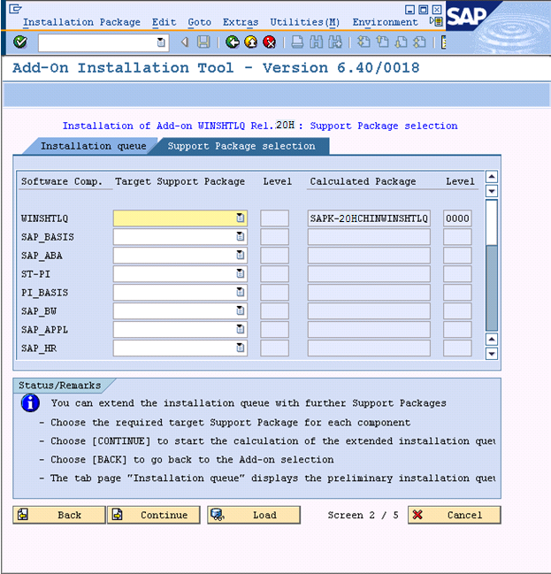
Task: Select the Support Package selection tab
Action: (241, 146)
